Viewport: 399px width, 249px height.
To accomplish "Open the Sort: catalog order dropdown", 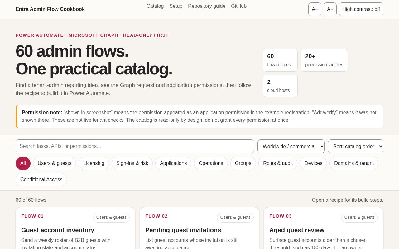I will 356,146.
